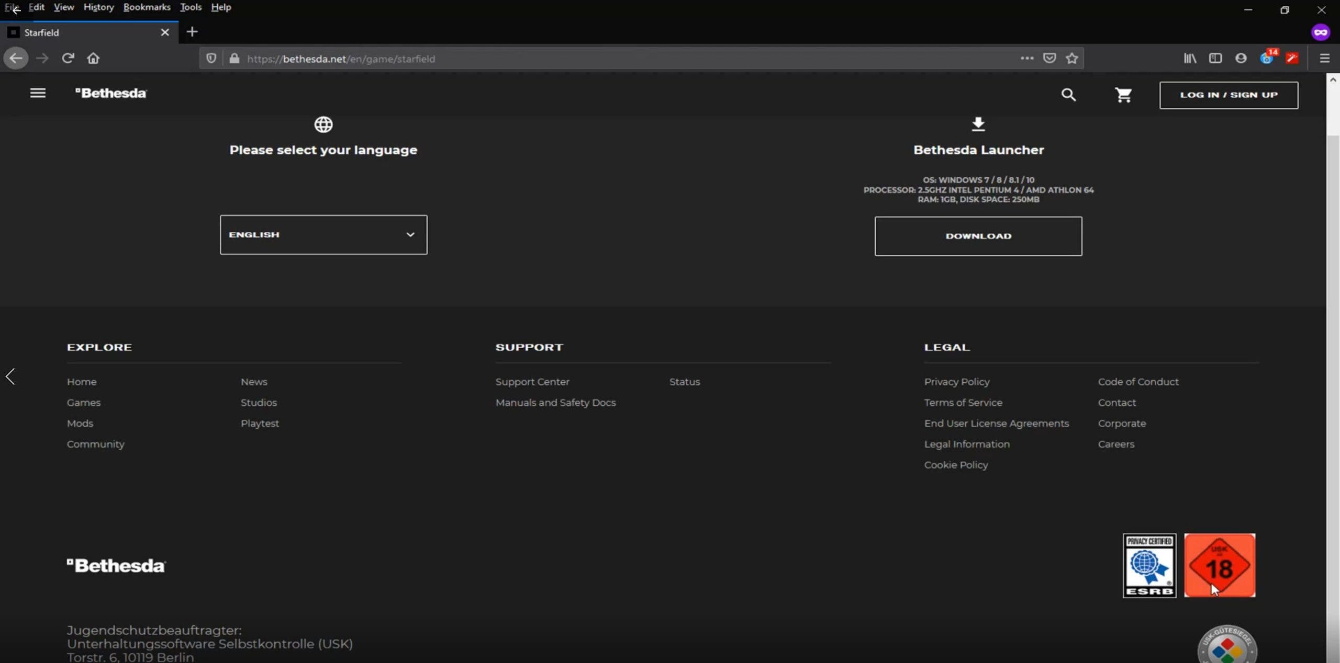Screen dimensions: 1340x663
Task: Click the browser forward arrow
Action: (x=42, y=58)
